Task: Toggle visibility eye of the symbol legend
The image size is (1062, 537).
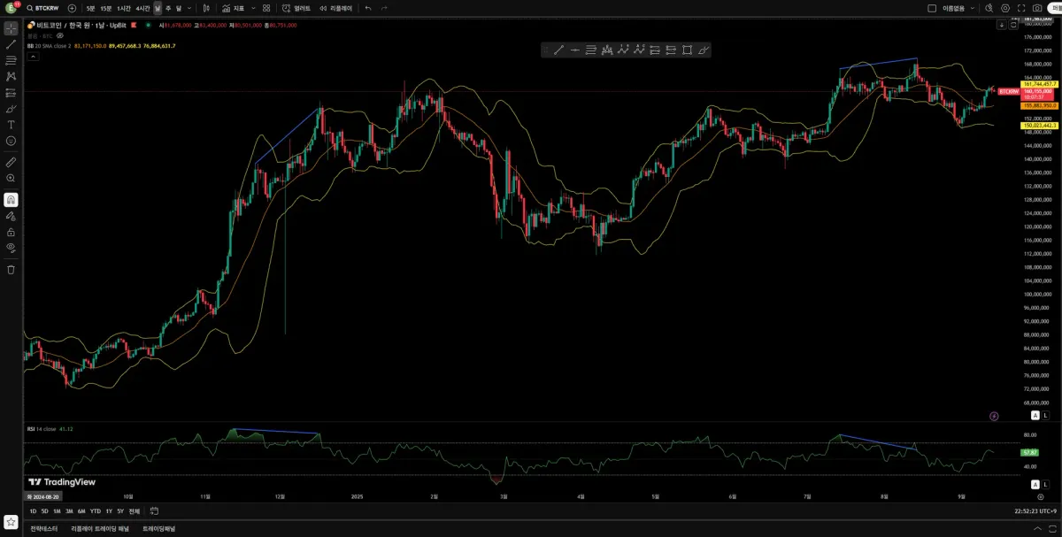Action: tap(60, 35)
